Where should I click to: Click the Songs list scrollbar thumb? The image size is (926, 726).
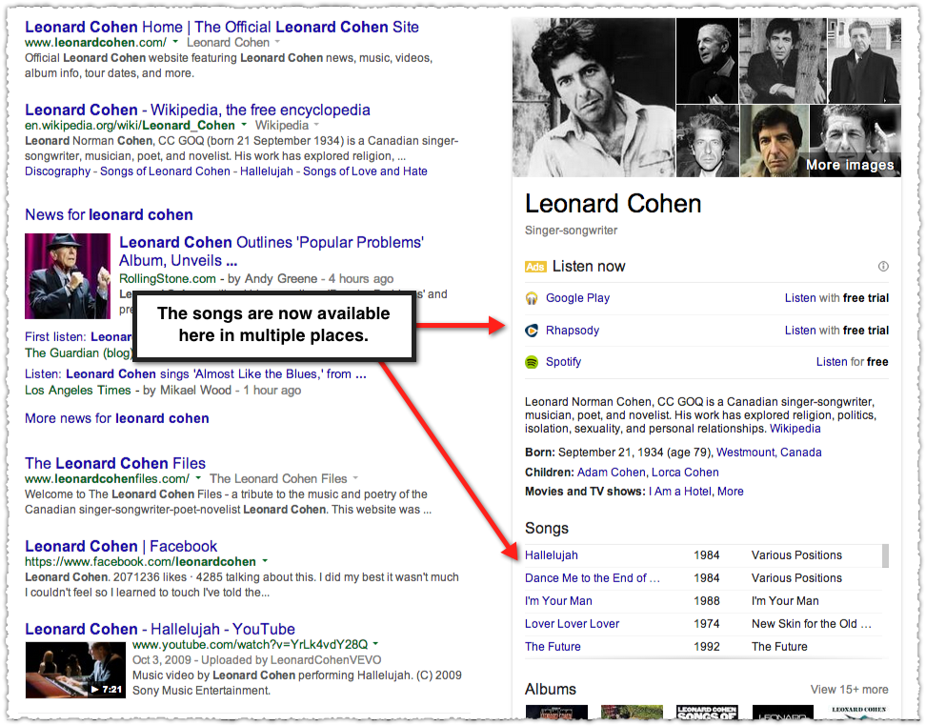click(x=885, y=555)
